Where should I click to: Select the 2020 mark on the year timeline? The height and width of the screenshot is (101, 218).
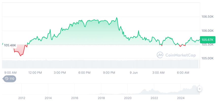coord(128,98)
